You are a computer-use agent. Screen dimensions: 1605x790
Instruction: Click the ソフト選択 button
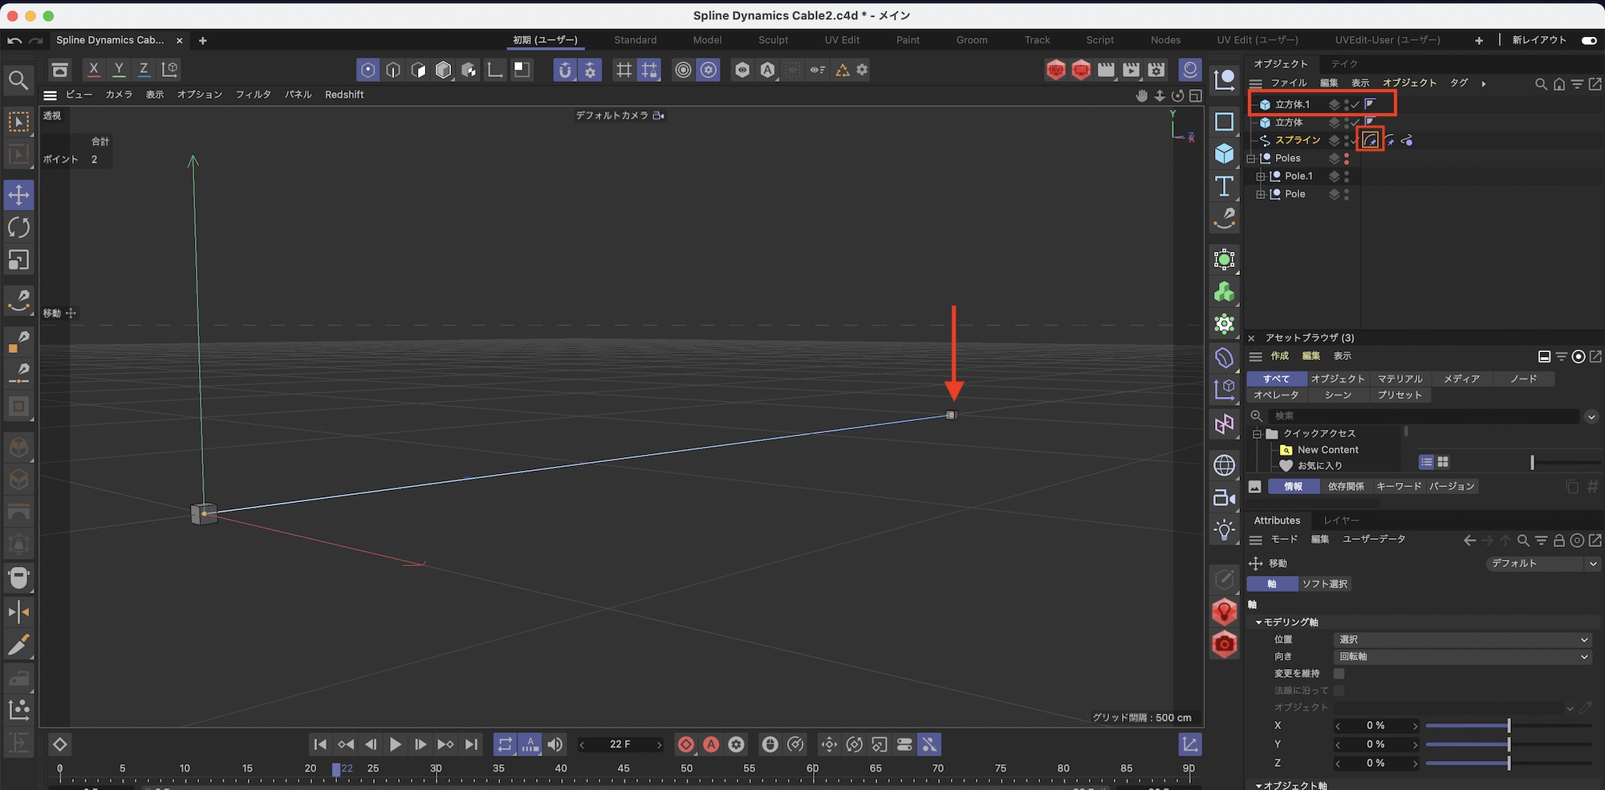coord(1324,584)
